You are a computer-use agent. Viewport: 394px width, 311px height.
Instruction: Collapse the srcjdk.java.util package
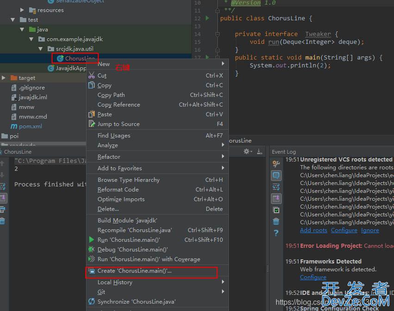41,48
